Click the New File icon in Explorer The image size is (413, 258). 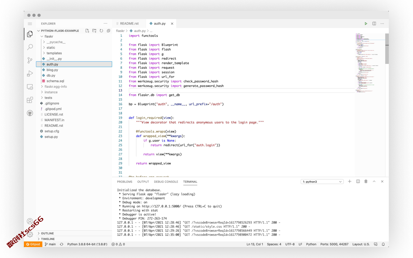click(87, 31)
